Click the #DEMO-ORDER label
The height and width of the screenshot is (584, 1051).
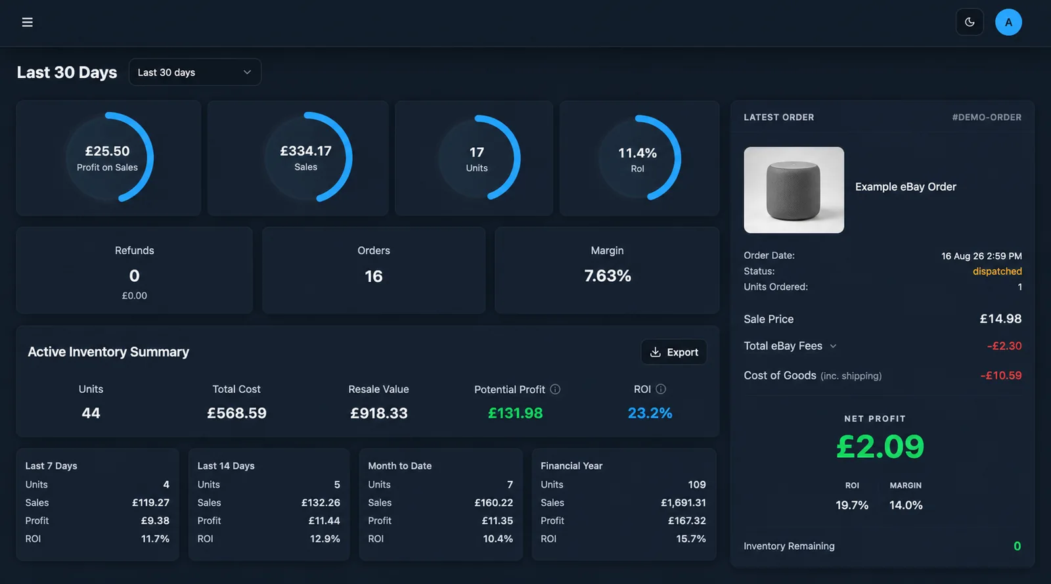pos(987,118)
